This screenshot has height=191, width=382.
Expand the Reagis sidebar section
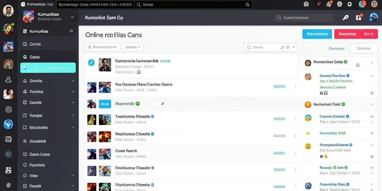pos(73,116)
